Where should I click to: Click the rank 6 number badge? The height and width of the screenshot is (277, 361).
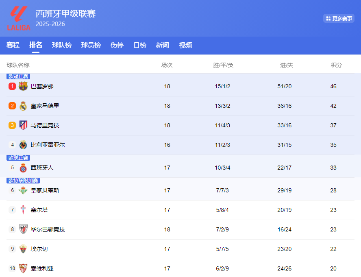12,190
